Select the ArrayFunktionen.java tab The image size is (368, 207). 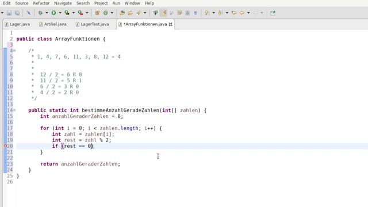[145, 24]
